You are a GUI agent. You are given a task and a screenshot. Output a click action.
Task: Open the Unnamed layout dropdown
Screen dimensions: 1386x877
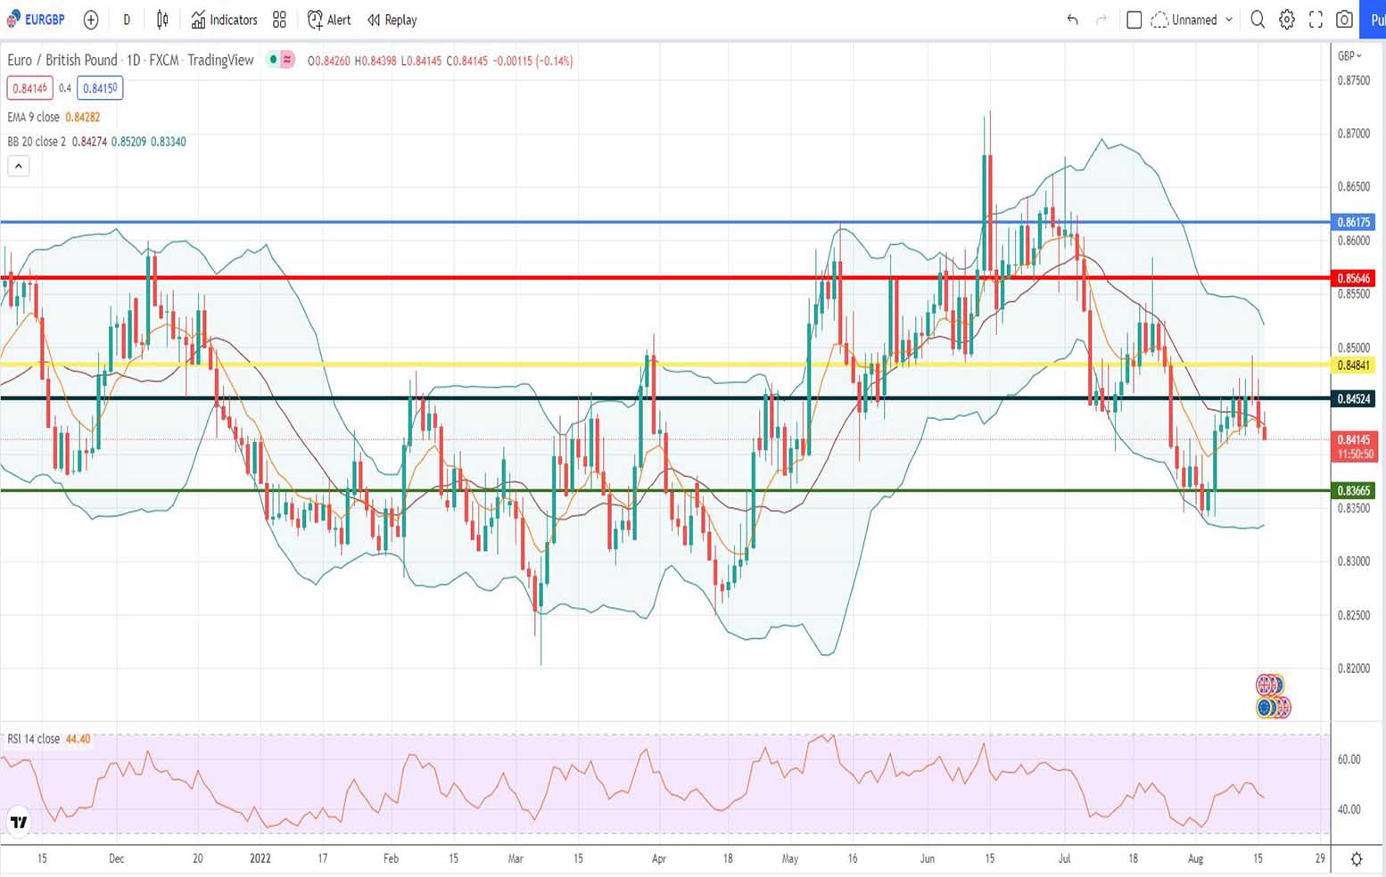click(1192, 20)
